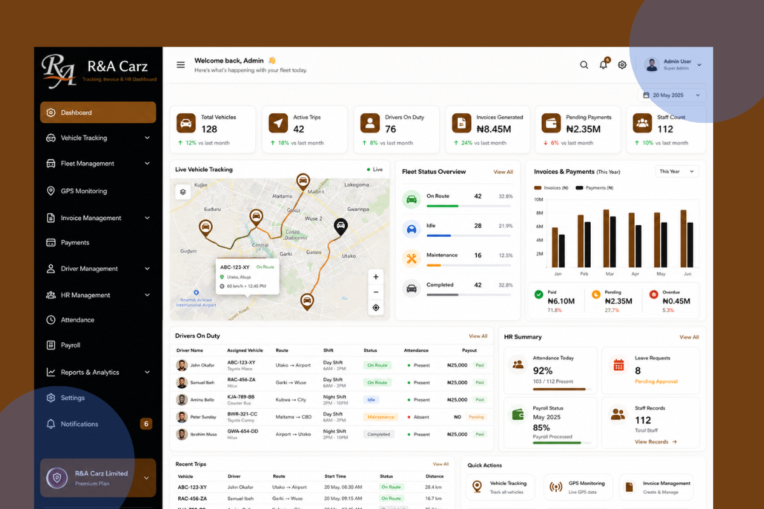The image size is (764, 509).
Task: Open GPS Monitoring quick action
Action: (x=578, y=487)
